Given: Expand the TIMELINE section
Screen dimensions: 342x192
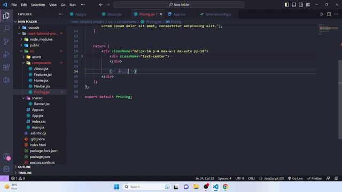Looking at the screenshot, I should point(25,173).
